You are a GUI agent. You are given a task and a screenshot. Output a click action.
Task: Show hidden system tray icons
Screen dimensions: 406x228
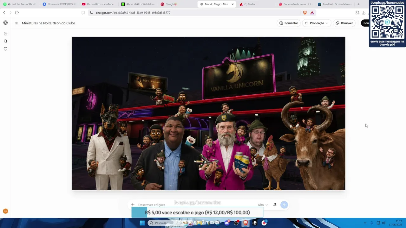click(x=365, y=223)
